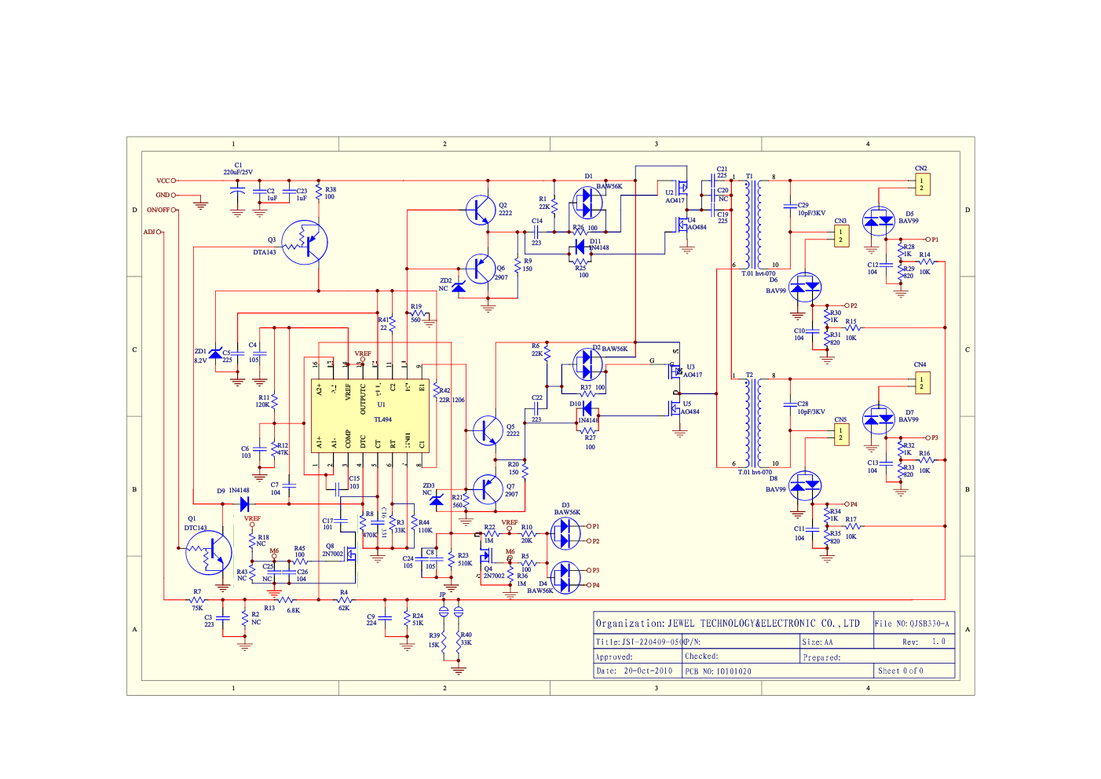Click the Title JSI-220409-050 field
Viewport: 1101px width, 779px height.
click(x=638, y=642)
